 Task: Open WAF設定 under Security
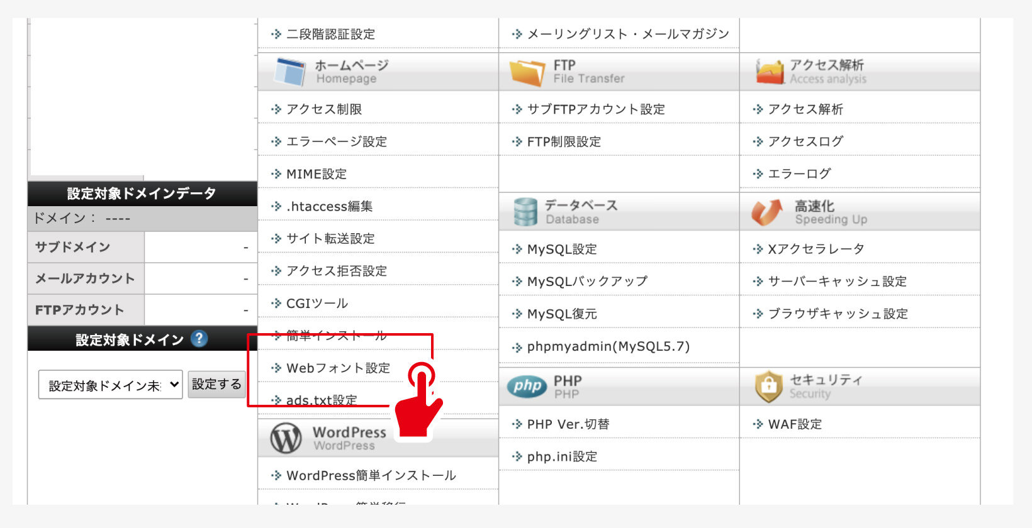click(795, 424)
